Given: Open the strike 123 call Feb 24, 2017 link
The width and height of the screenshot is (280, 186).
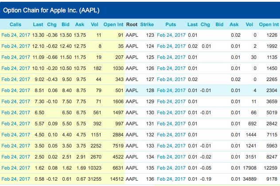Looking at the screenshot, I should click(x=16, y=35).
